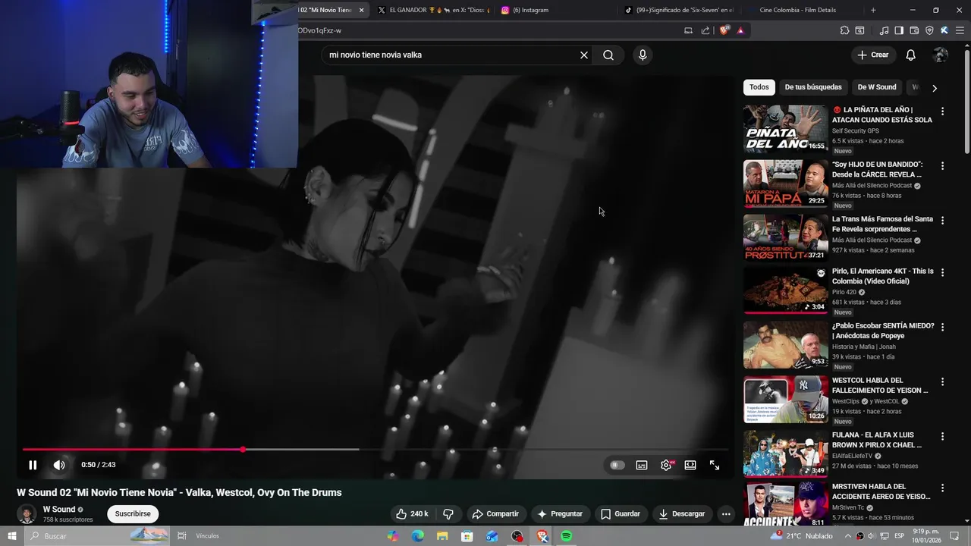Like the video (240 k)
971x546 pixels.
tap(412, 513)
